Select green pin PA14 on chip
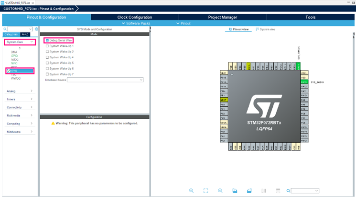Image resolution: width=356 pixels, height=197 pixels. [x=298, y=66]
